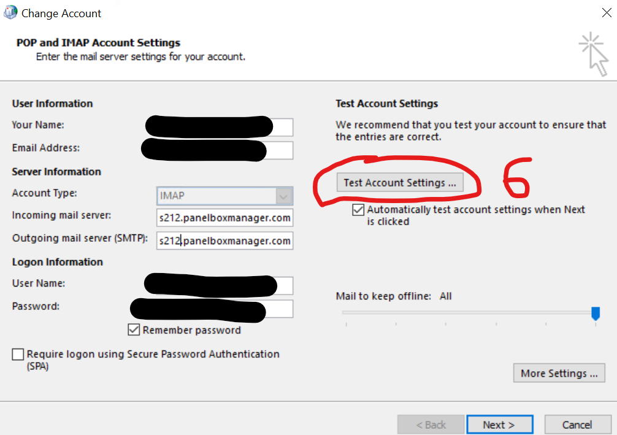Close the Change Account dialog
The height and width of the screenshot is (435, 617).
pyautogui.click(x=606, y=12)
